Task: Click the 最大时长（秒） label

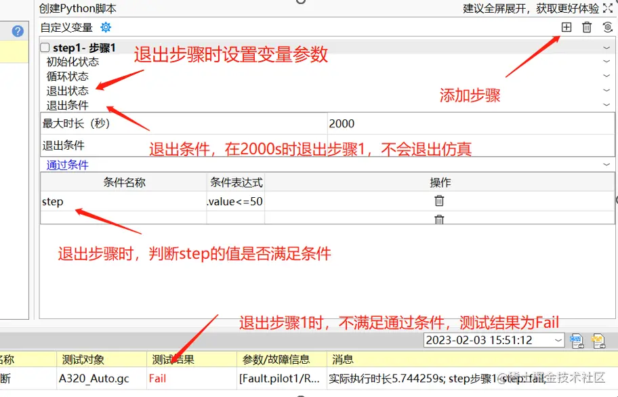Action: [x=76, y=124]
